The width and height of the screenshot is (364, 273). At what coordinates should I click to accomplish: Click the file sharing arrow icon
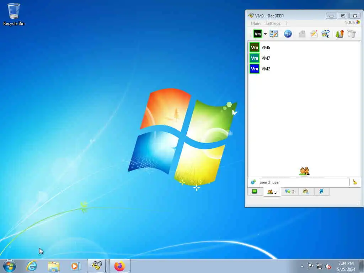(x=339, y=34)
